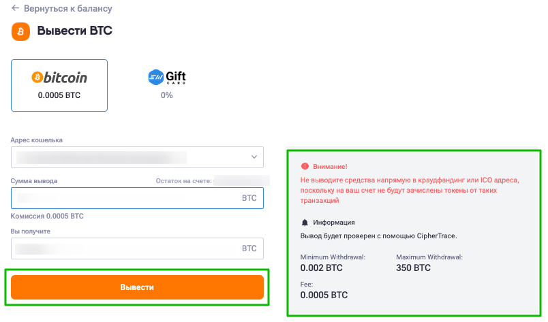Image resolution: width=548 pixels, height=322 pixels.
Task: Select the Gift Card withdrawal option
Action: tap(167, 85)
